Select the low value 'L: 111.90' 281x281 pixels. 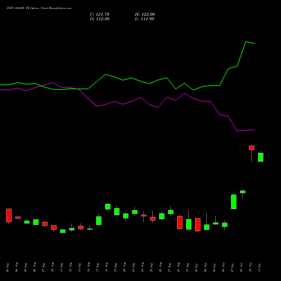click(x=144, y=19)
